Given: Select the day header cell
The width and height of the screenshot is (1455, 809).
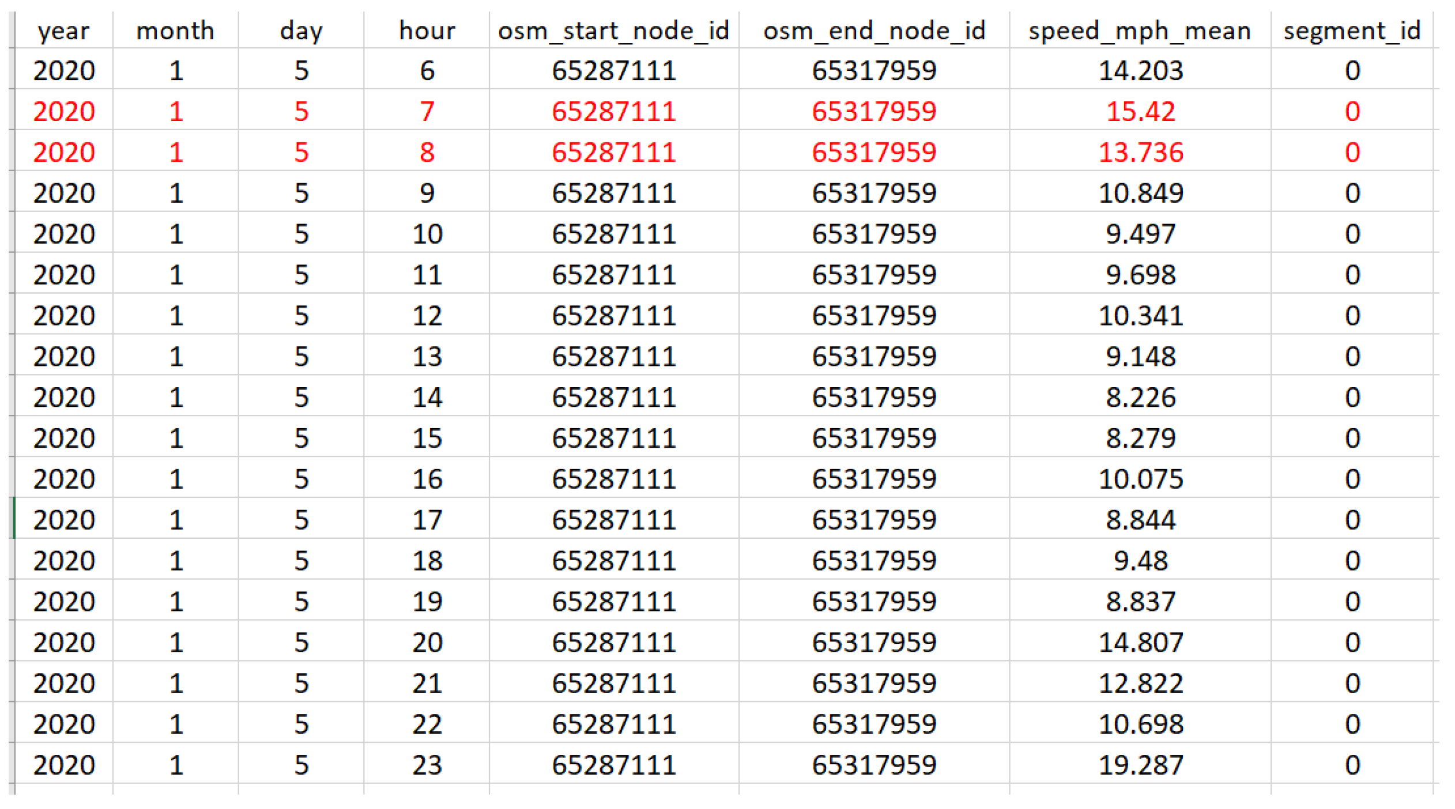Looking at the screenshot, I should [301, 31].
